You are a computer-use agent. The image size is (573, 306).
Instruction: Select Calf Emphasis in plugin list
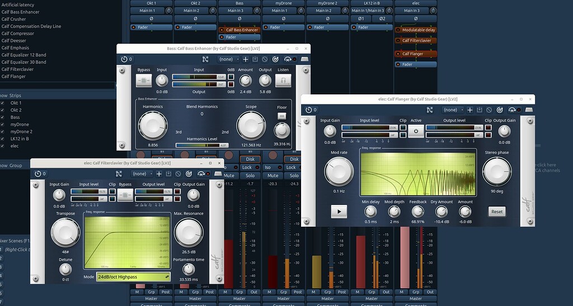click(15, 48)
